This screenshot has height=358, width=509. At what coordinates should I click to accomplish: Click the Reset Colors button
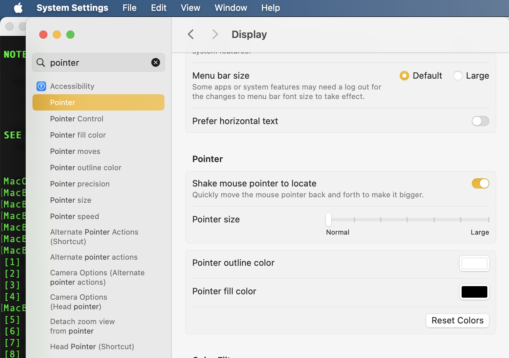[x=457, y=320]
